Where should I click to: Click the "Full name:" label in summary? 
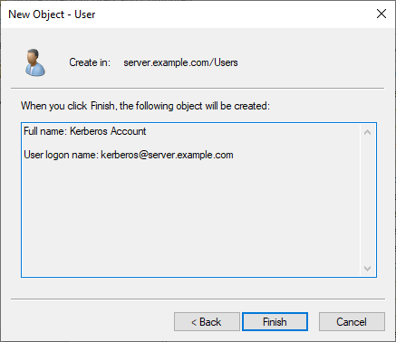coord(45,131)
